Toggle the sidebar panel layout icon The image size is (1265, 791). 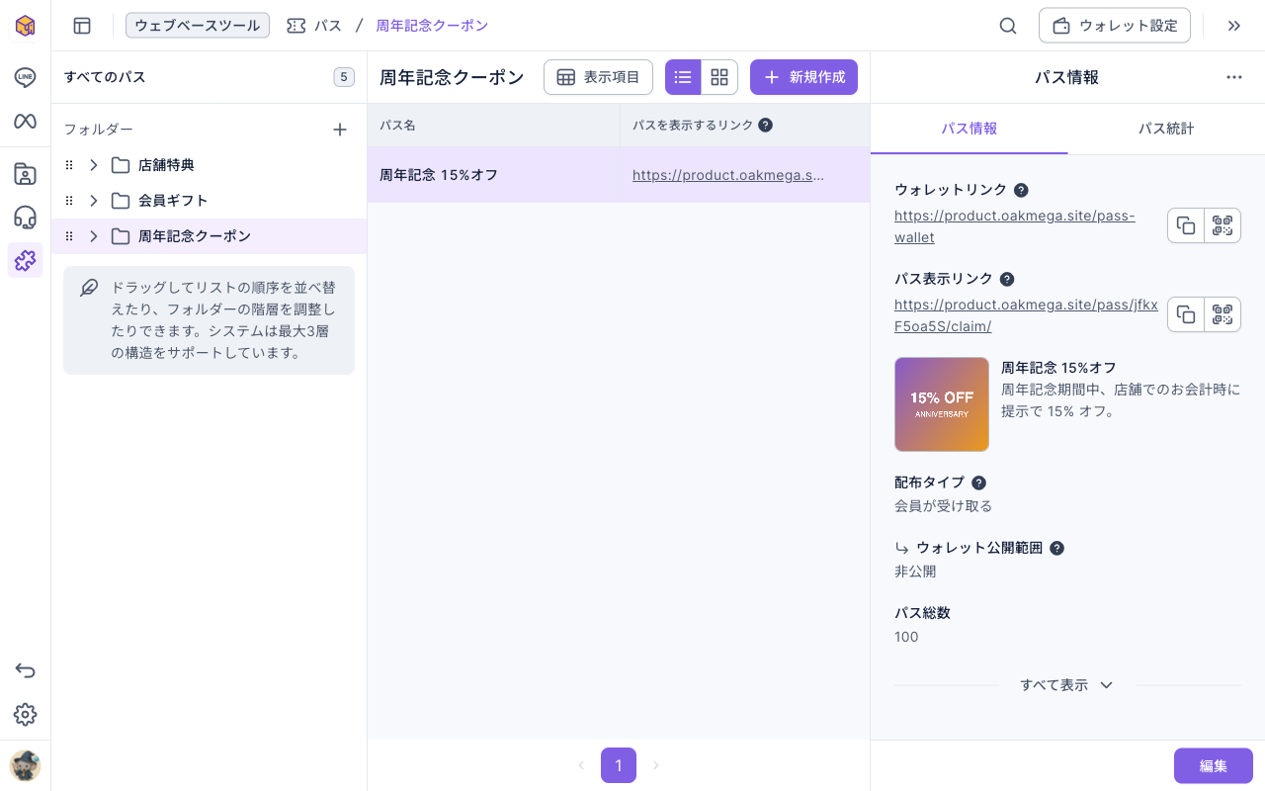click(x=82, y=26)
